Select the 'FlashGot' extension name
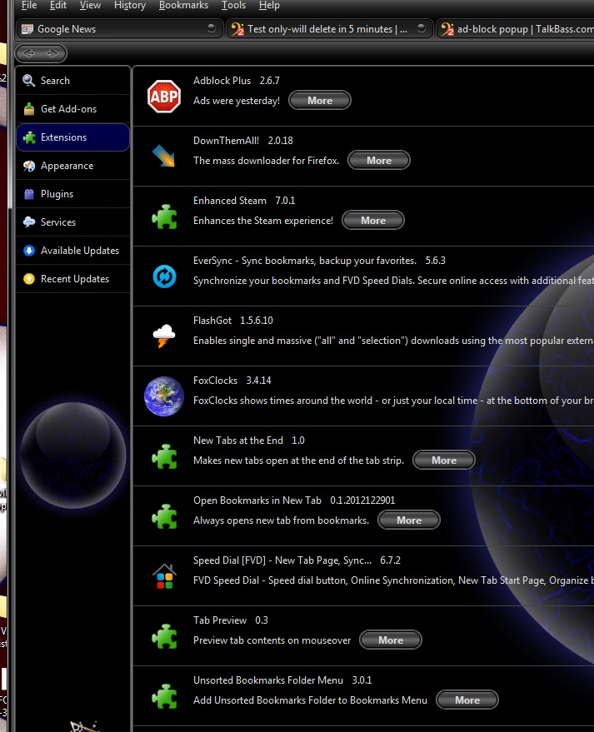Image resolution: width=594 pixels, height=732 pixels. pos(212,321)
